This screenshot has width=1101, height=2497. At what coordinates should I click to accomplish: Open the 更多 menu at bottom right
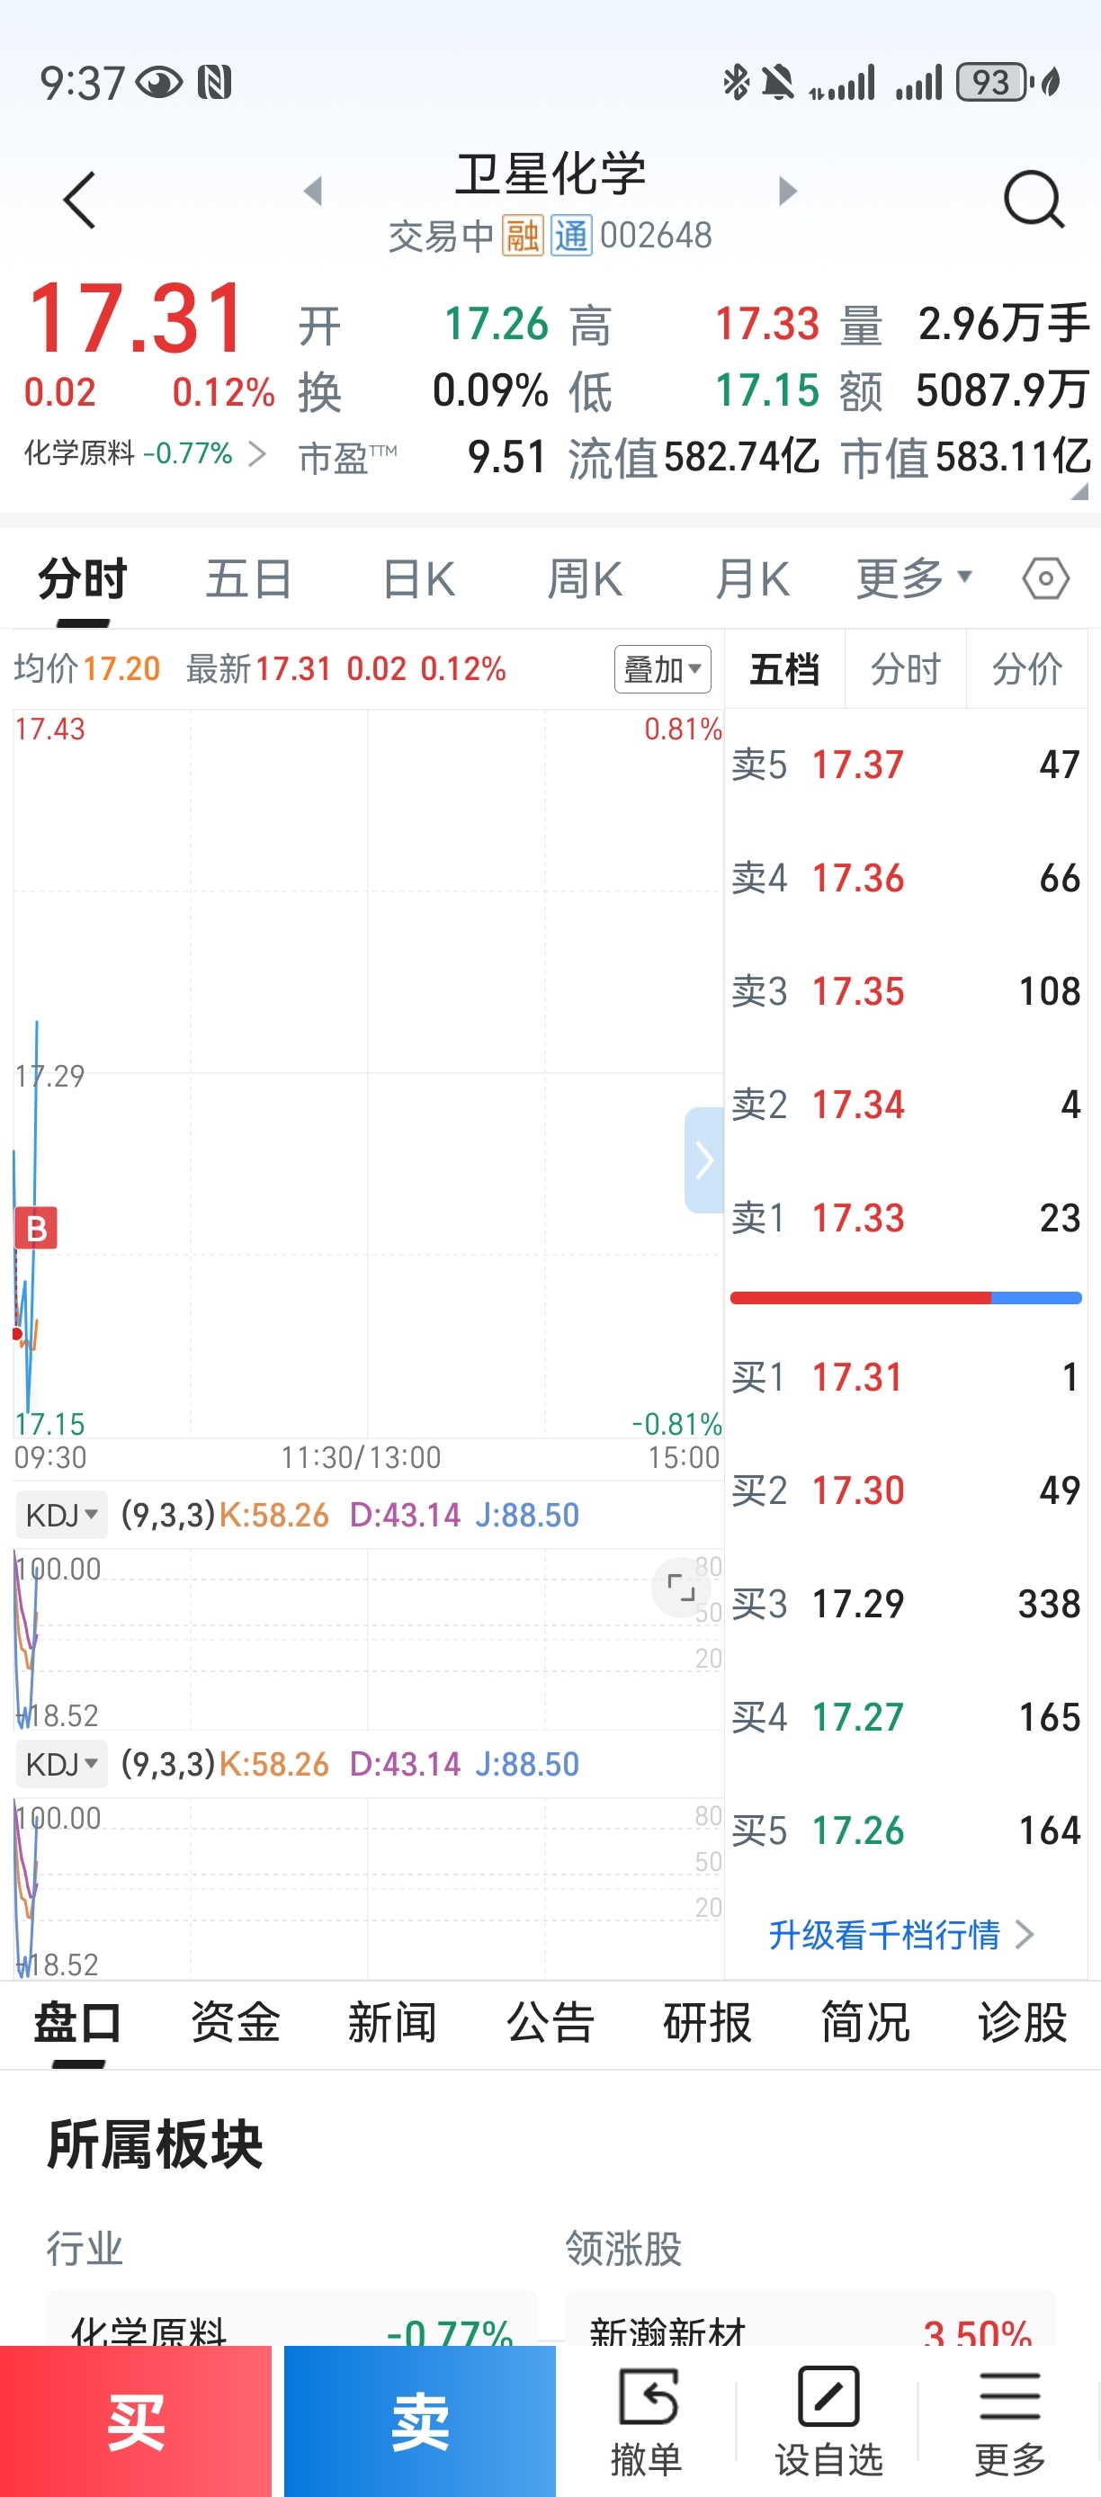[1010, 2420]
